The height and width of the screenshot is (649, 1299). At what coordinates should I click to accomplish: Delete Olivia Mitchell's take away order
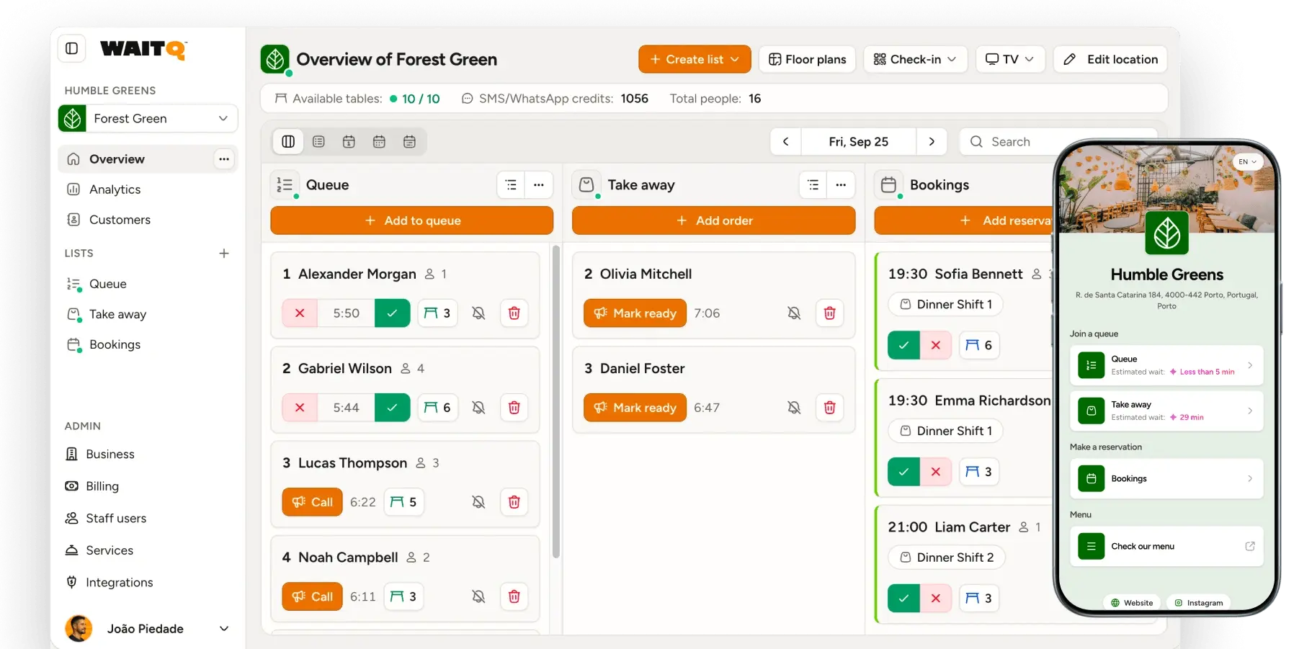point(830,313)
